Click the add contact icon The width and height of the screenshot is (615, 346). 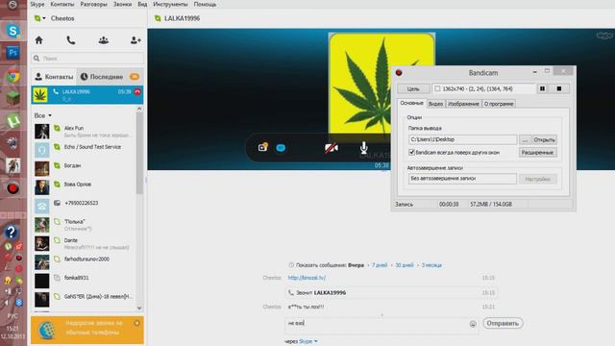tap(135, 40)
